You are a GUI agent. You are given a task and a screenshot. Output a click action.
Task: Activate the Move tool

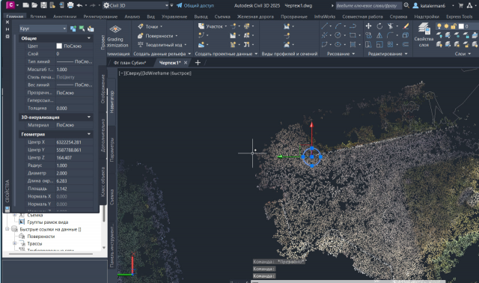pos(369,26)
